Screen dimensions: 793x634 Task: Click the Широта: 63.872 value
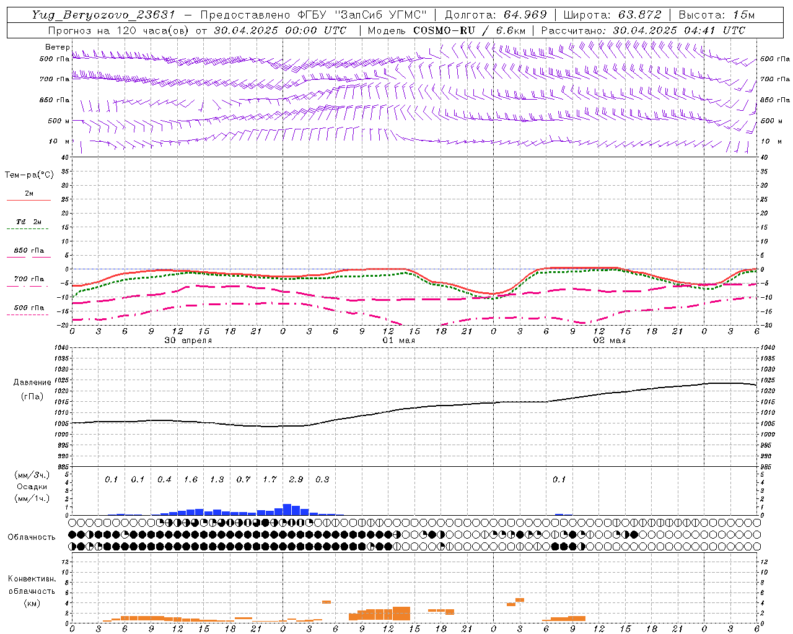click(x=612, y=15)
